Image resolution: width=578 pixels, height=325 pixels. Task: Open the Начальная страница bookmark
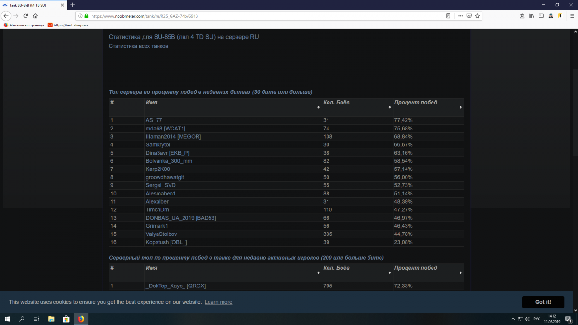pyautogui.click(x=24, y=25)
